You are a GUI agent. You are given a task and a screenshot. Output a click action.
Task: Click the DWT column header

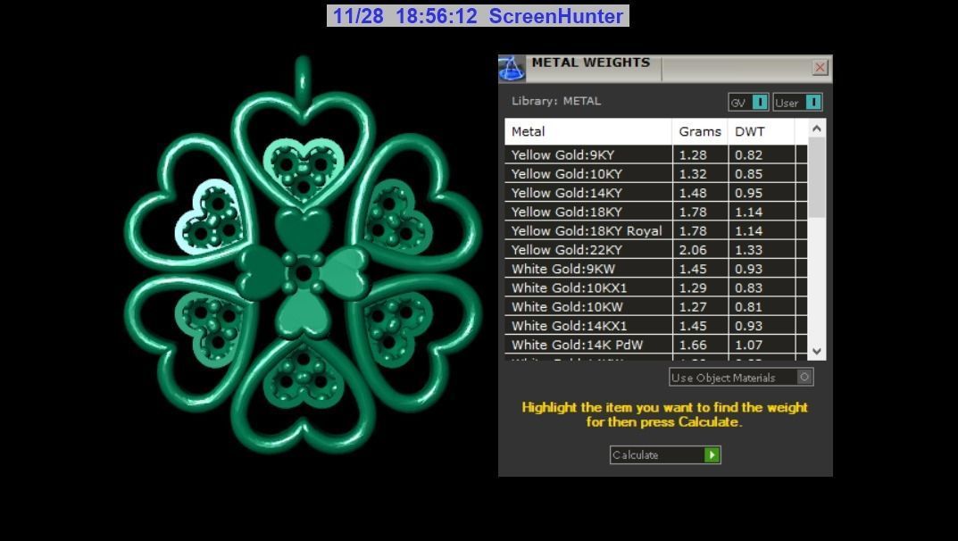tap(762, 131)
